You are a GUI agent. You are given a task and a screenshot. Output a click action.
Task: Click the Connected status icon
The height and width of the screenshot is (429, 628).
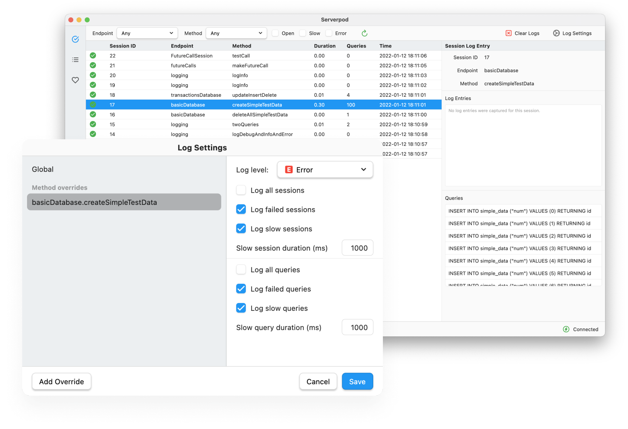pos(566,329)
